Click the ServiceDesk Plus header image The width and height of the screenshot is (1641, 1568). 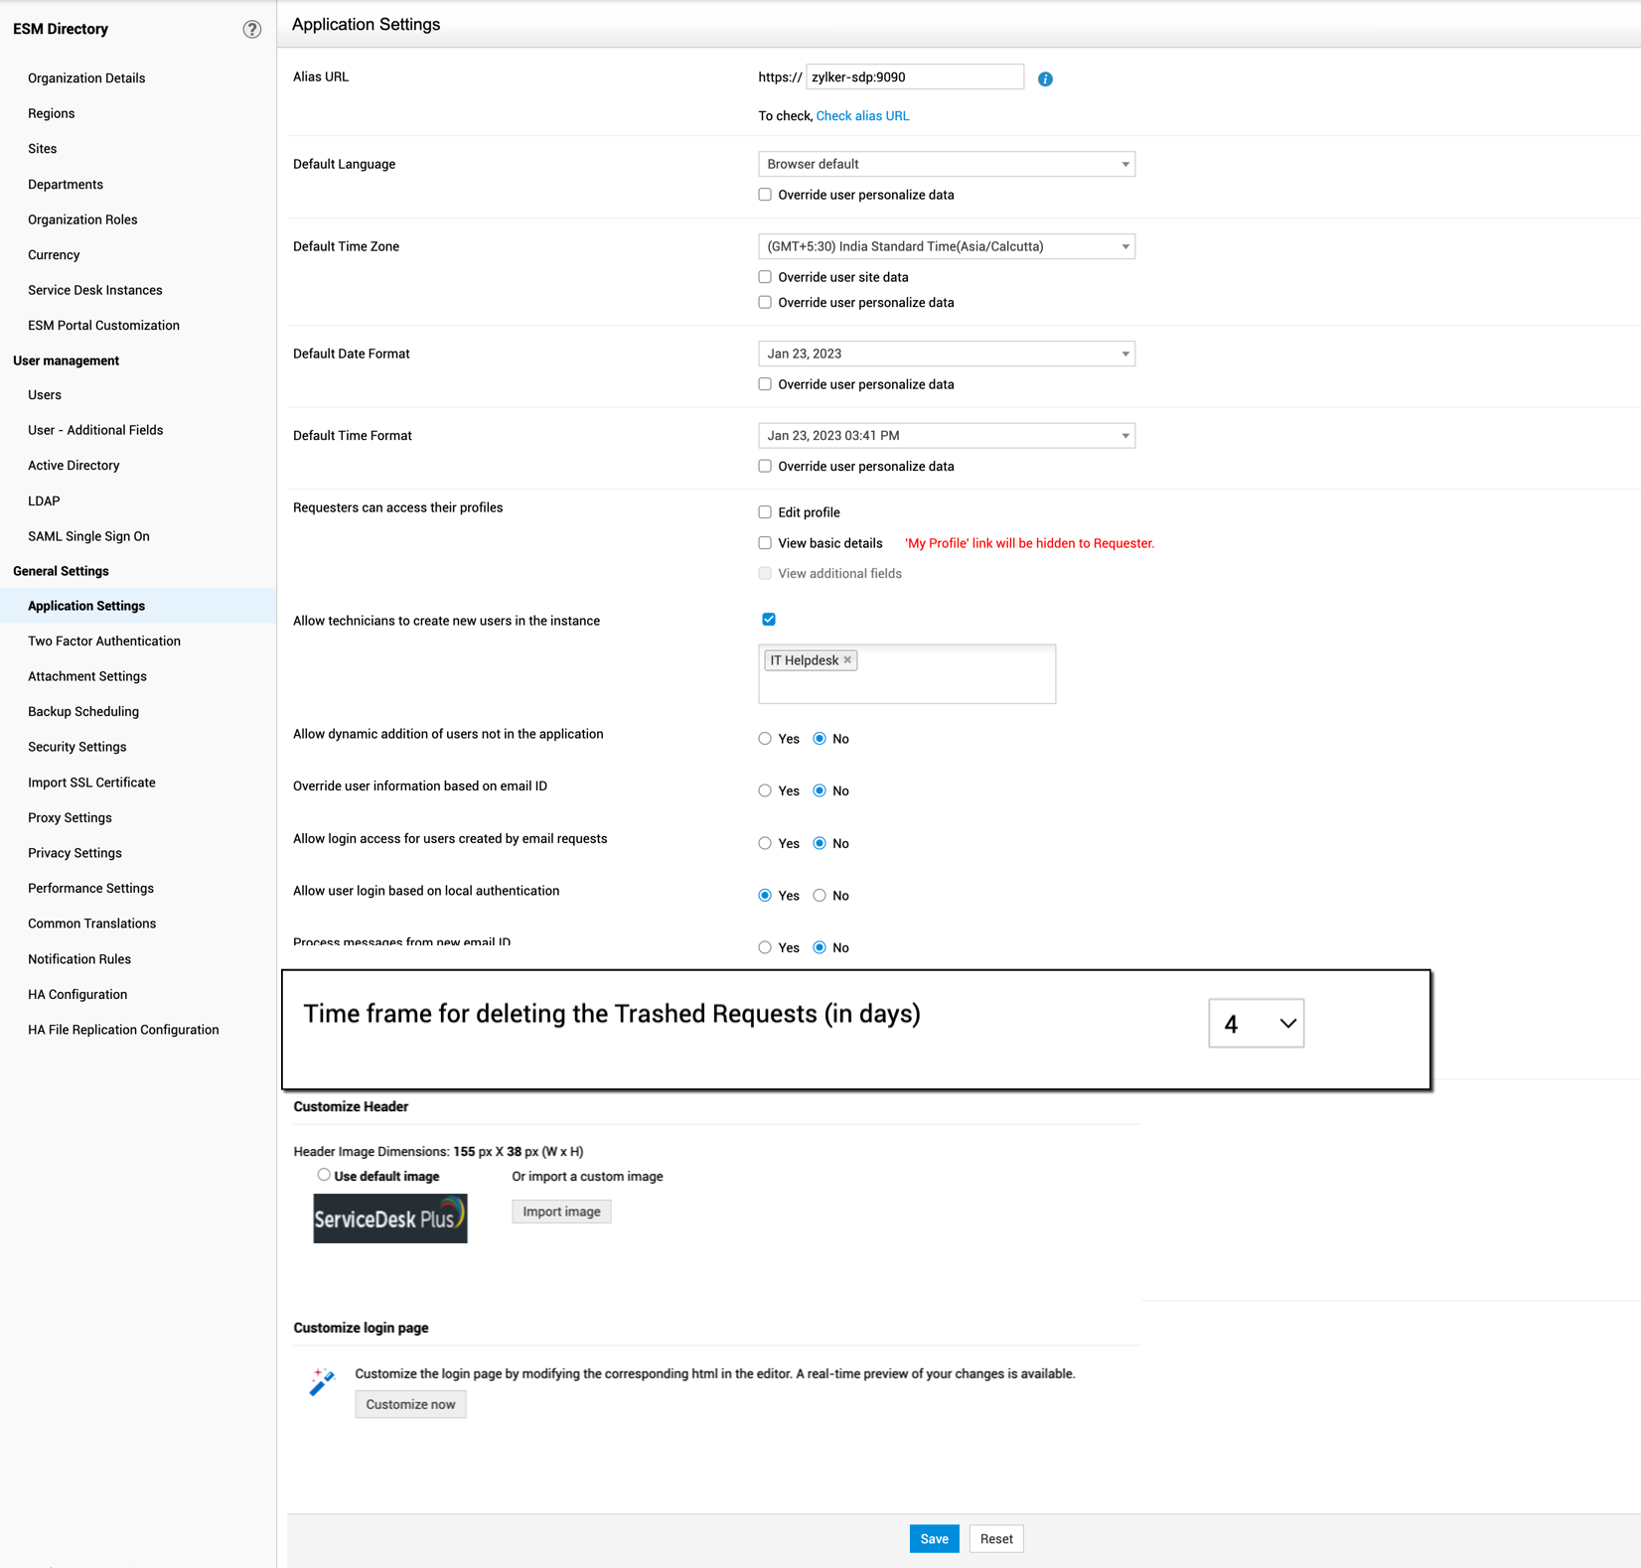pyautogui.click(x=390, y=1218)
